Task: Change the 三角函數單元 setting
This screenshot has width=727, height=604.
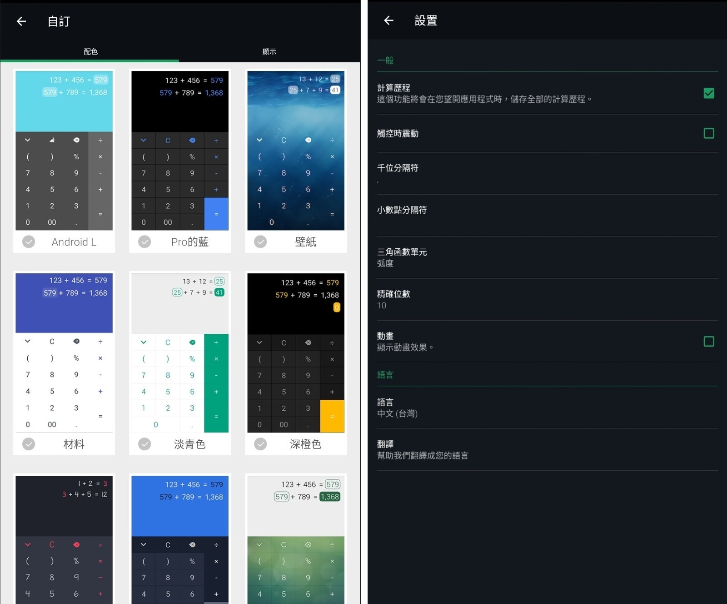Action: [x=548, y=257]
